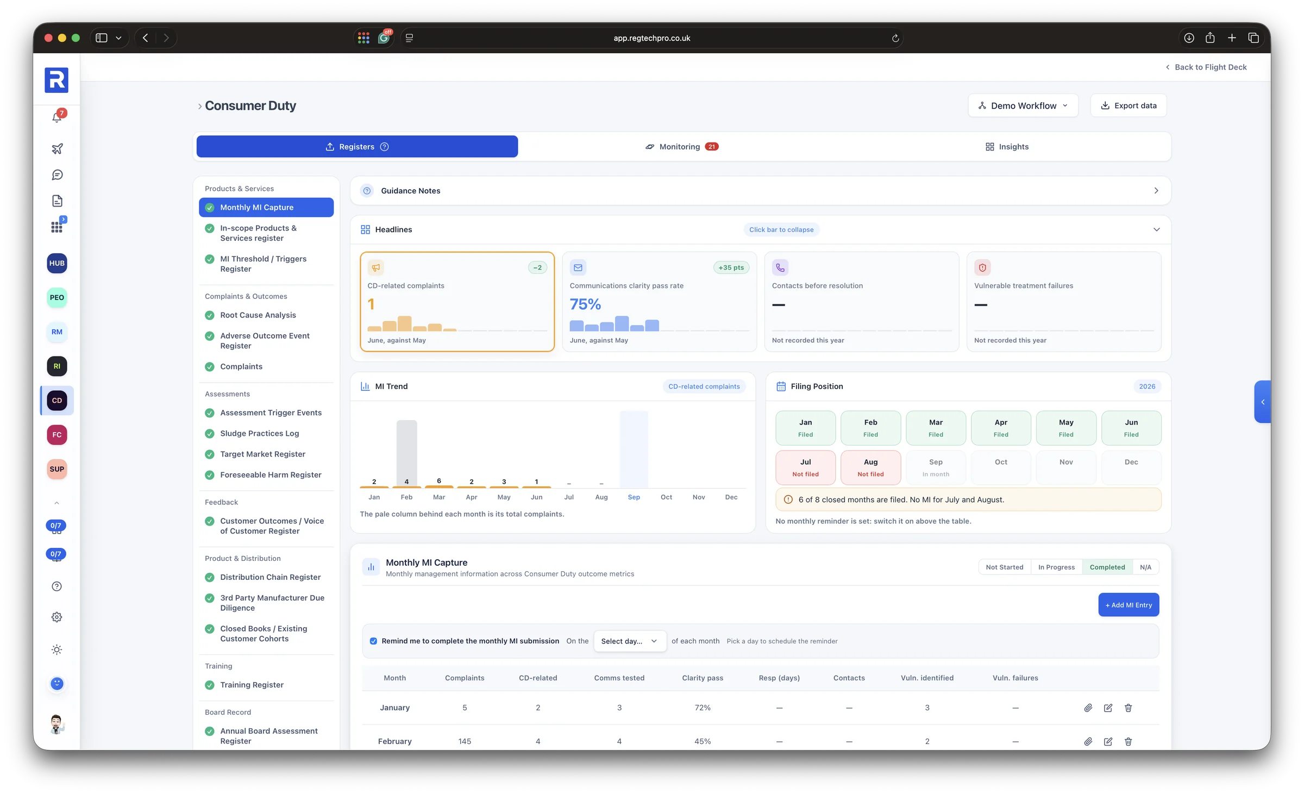Open the settings gear icon in sidebar
The width and height of the screenshot is (1304, 794).
[x=57, y=617]
